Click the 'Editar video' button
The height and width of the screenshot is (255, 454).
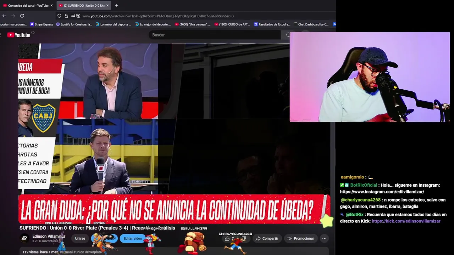133,238
